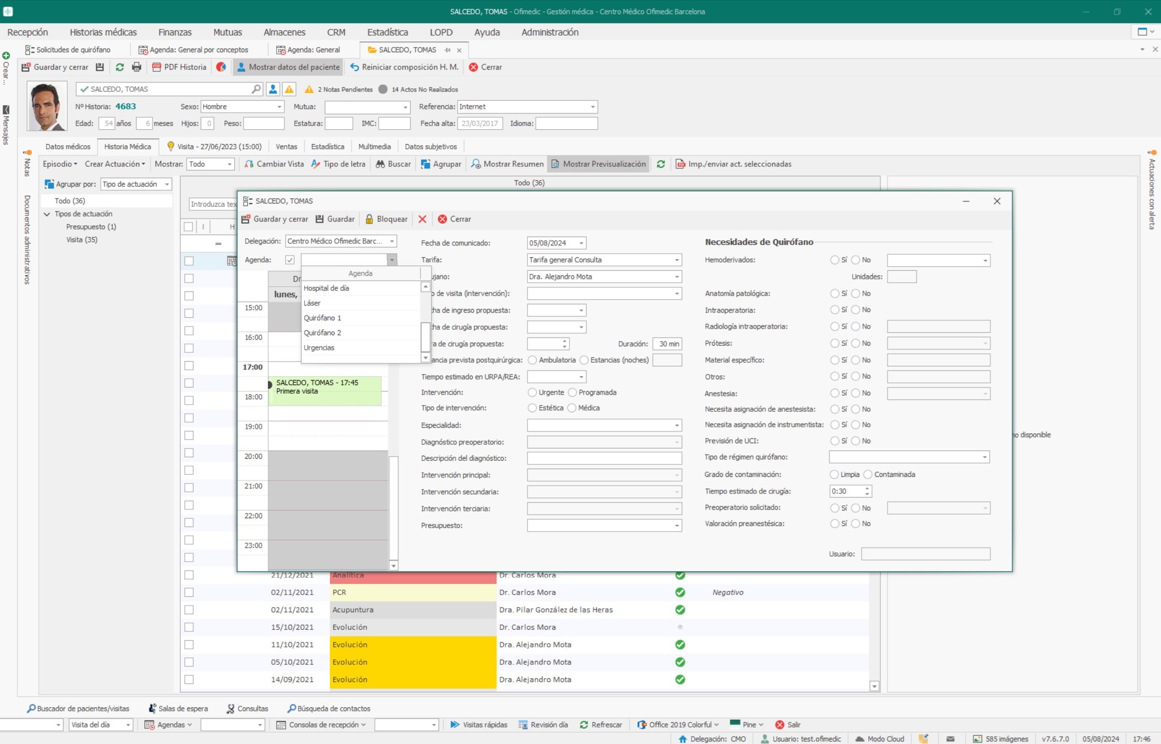Image resolution: width=1161 pixels, height=744 pixels.
Task: Click the Bloquear padlock icon
Action: coord(369,219)
